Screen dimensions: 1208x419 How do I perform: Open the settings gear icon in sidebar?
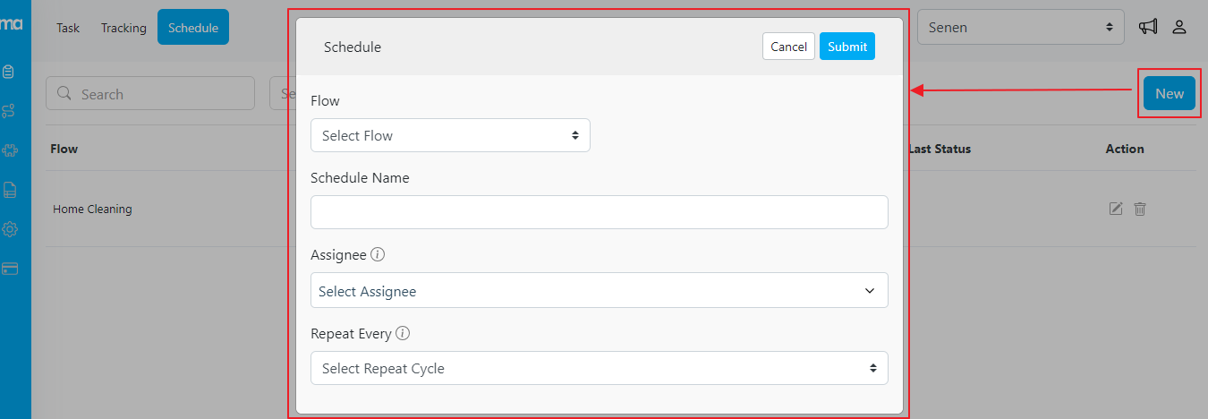(x=10, y=229)
